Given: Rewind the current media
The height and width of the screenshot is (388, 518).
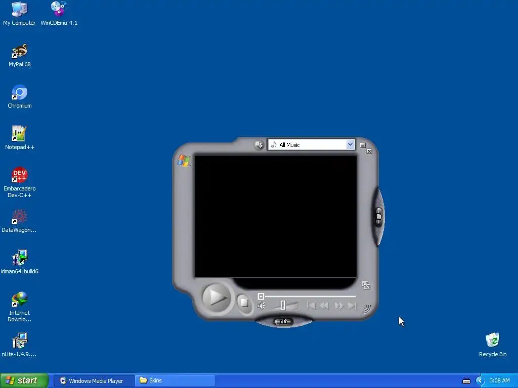Looking at the screenshot, I should coord(324,306).
